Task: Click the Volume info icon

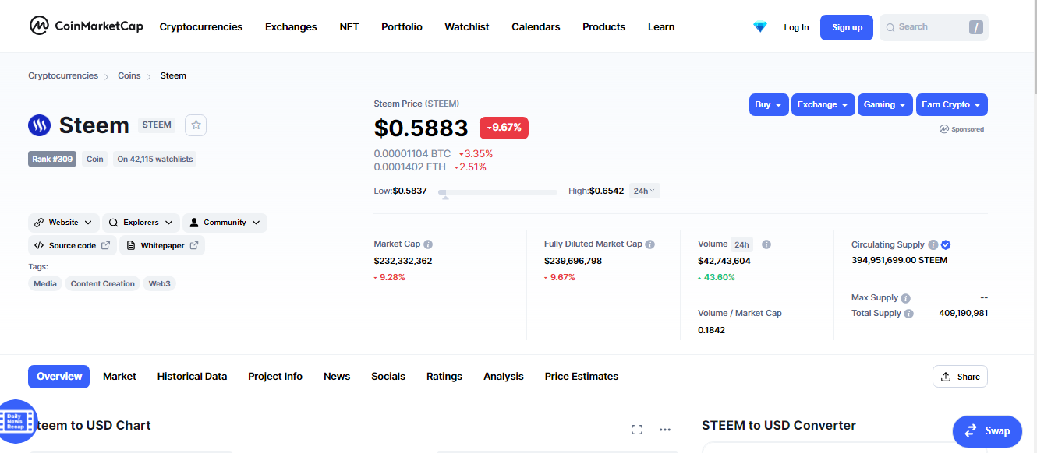Action: tap(766, 244)
